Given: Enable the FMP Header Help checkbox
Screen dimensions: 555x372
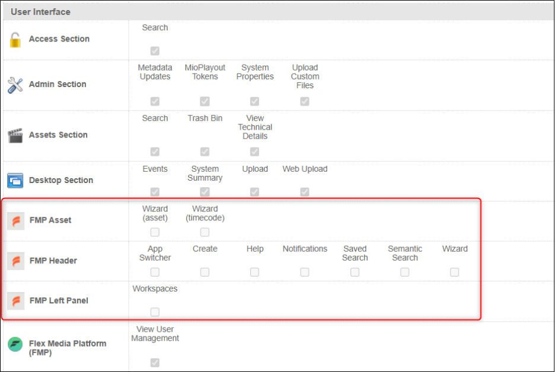Looking at the screenshot, I should coord(254,272).
